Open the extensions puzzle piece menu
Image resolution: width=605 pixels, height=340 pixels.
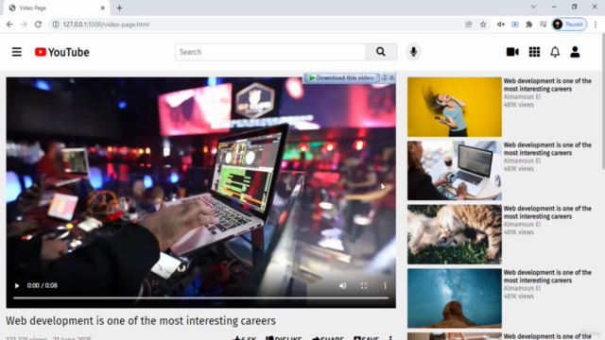click(x=529, y=25)
